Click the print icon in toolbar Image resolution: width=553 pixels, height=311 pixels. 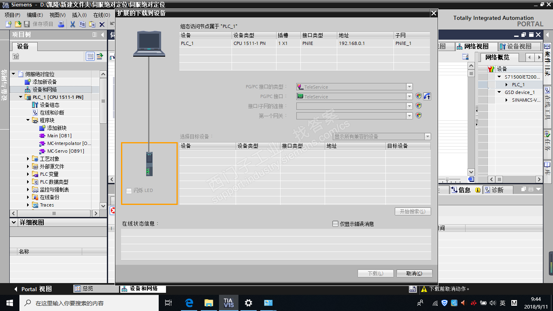[x=61, y=24]
